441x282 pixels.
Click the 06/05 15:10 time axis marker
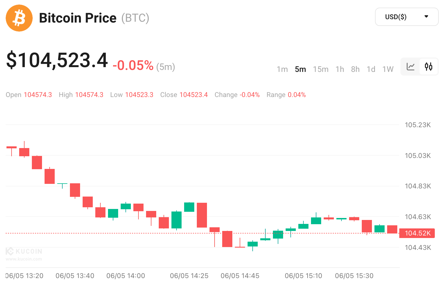303,276
